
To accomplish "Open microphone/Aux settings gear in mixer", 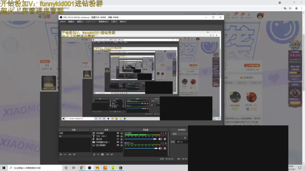I will pyautogui.click(x=165, y=148).
